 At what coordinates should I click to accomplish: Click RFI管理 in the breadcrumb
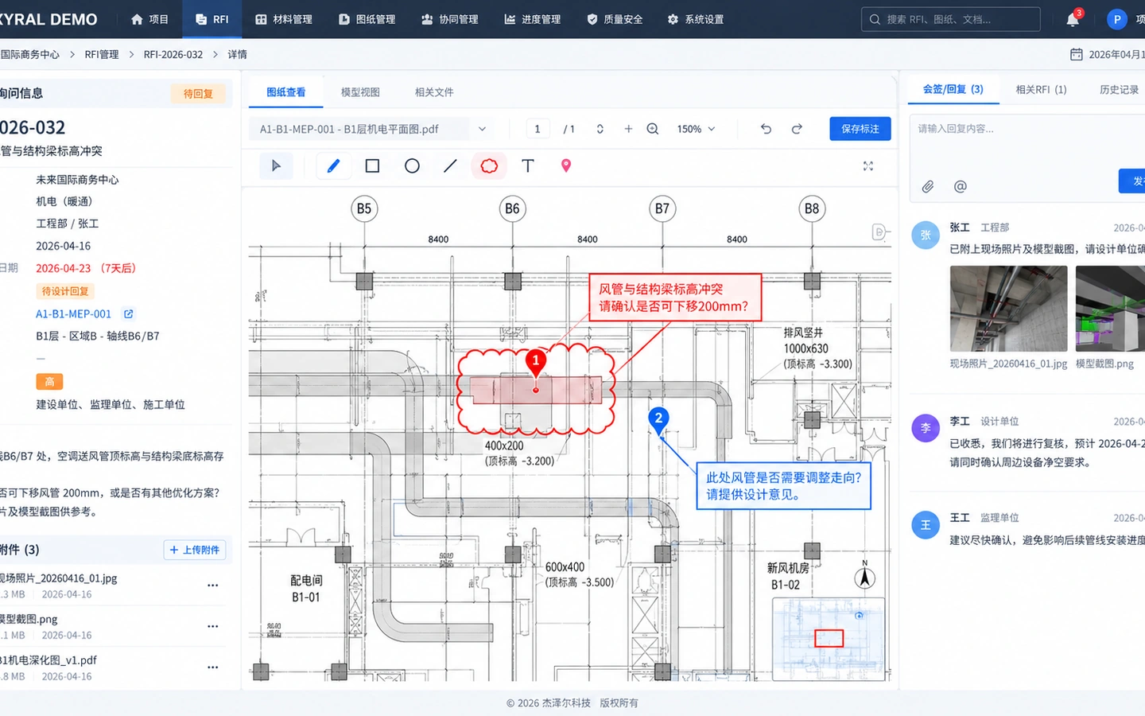tap(102, 54)
